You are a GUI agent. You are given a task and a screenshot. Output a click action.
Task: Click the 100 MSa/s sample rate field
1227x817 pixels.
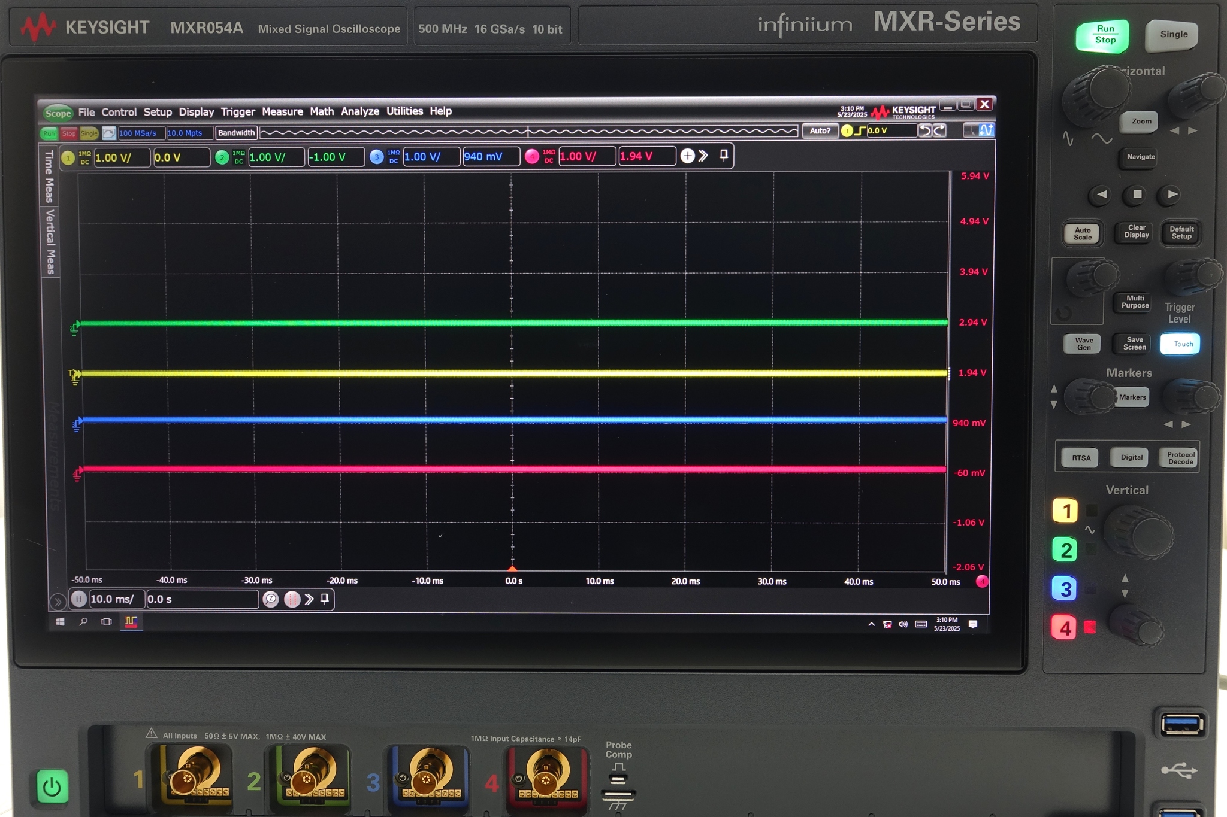pos(141,133)
